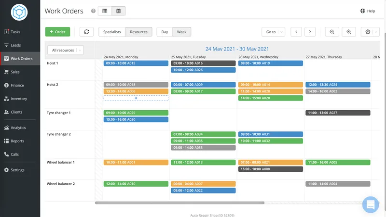Open dark order A016 on Tuesday

tap(203, 63)
